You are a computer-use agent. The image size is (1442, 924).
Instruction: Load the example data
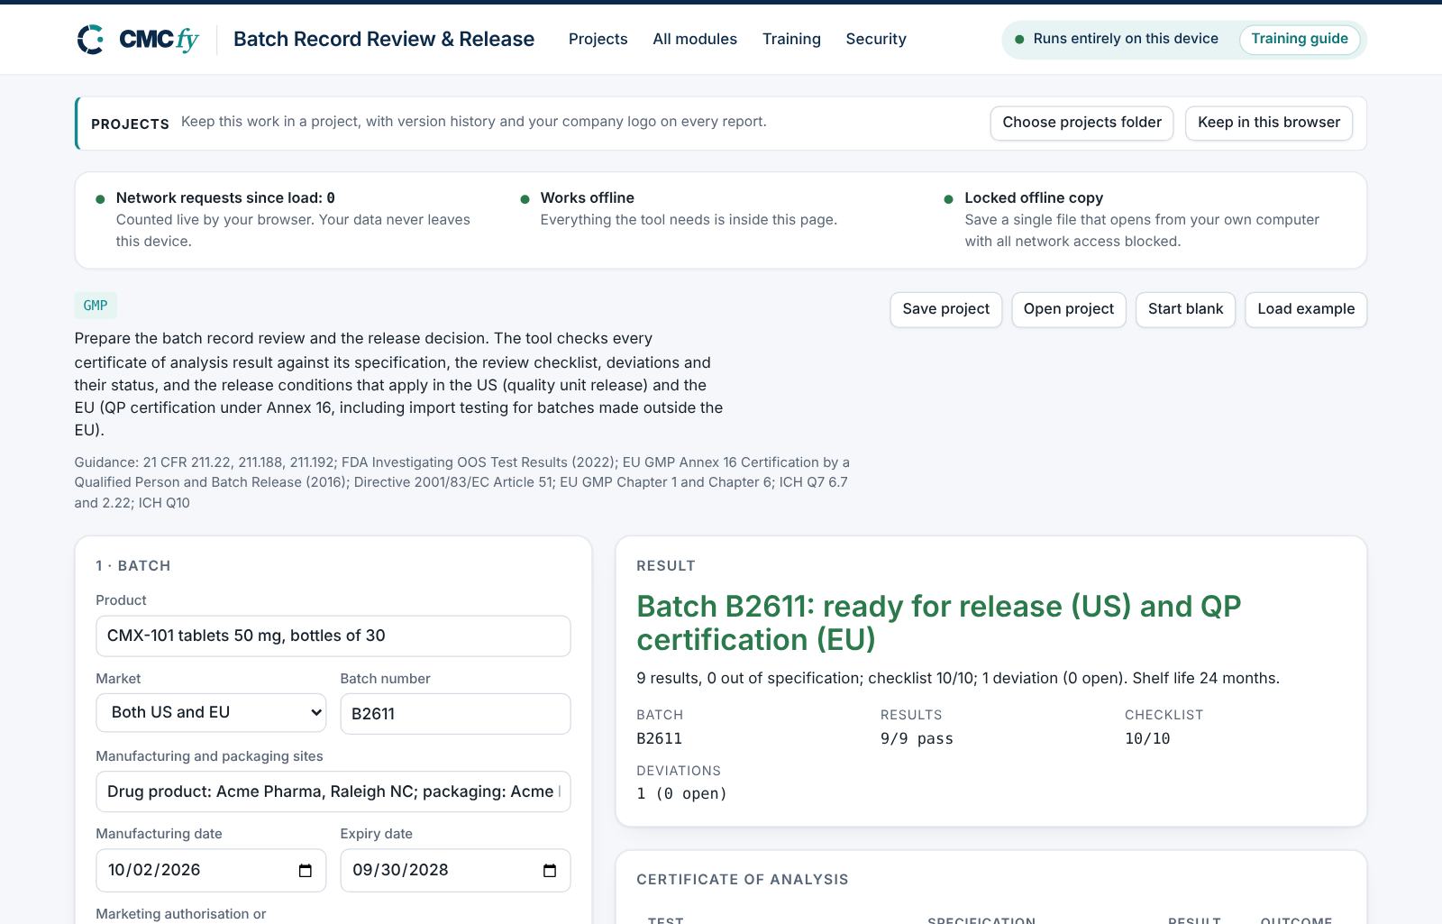[x=1306, y=309]
